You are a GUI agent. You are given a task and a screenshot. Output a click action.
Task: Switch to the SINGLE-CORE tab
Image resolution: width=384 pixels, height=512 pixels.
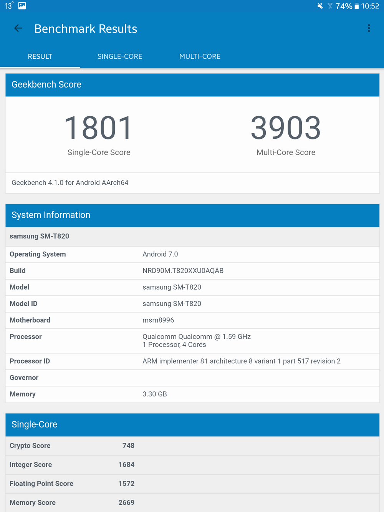pyautogui.click(x=120, y=56)
